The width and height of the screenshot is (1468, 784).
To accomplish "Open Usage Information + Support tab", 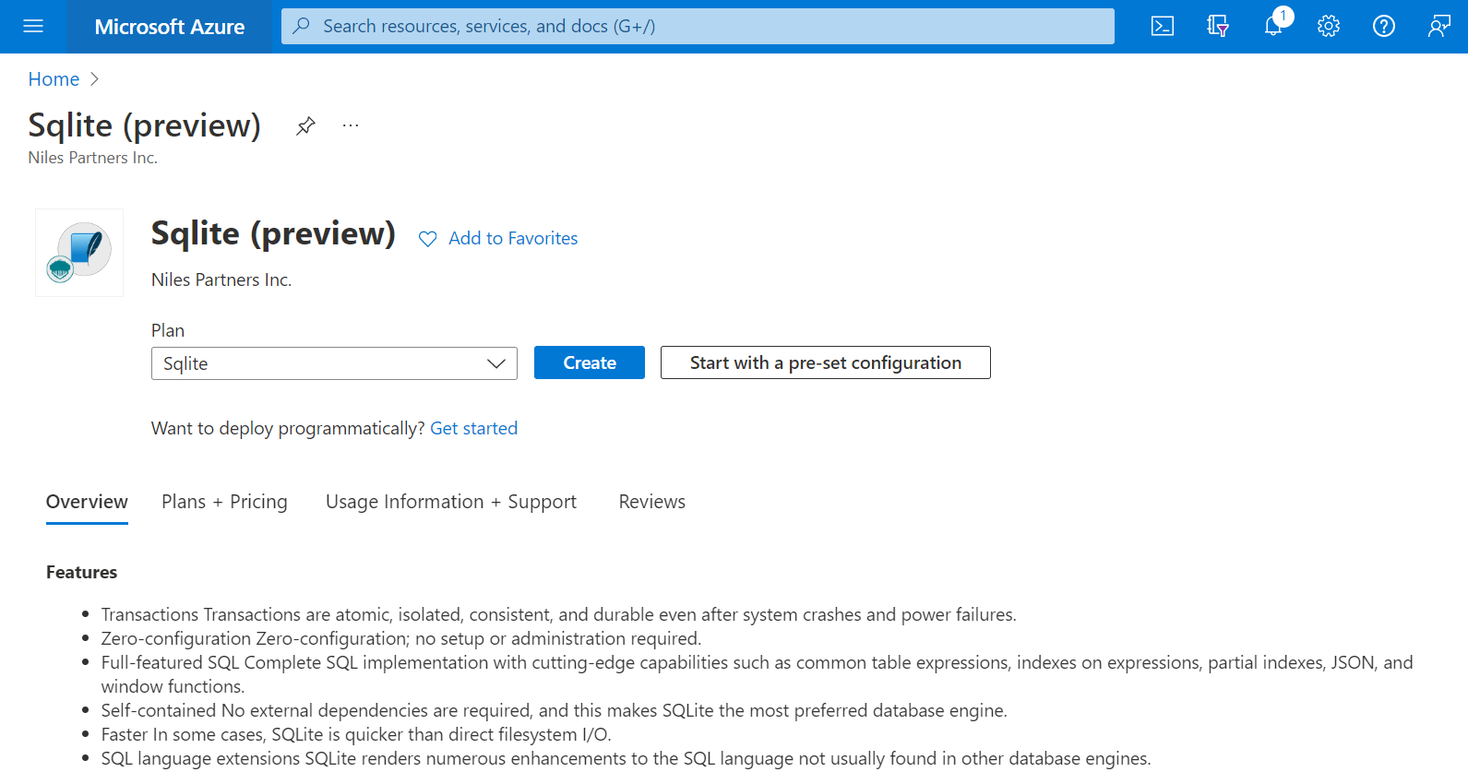I will [451, 502].
